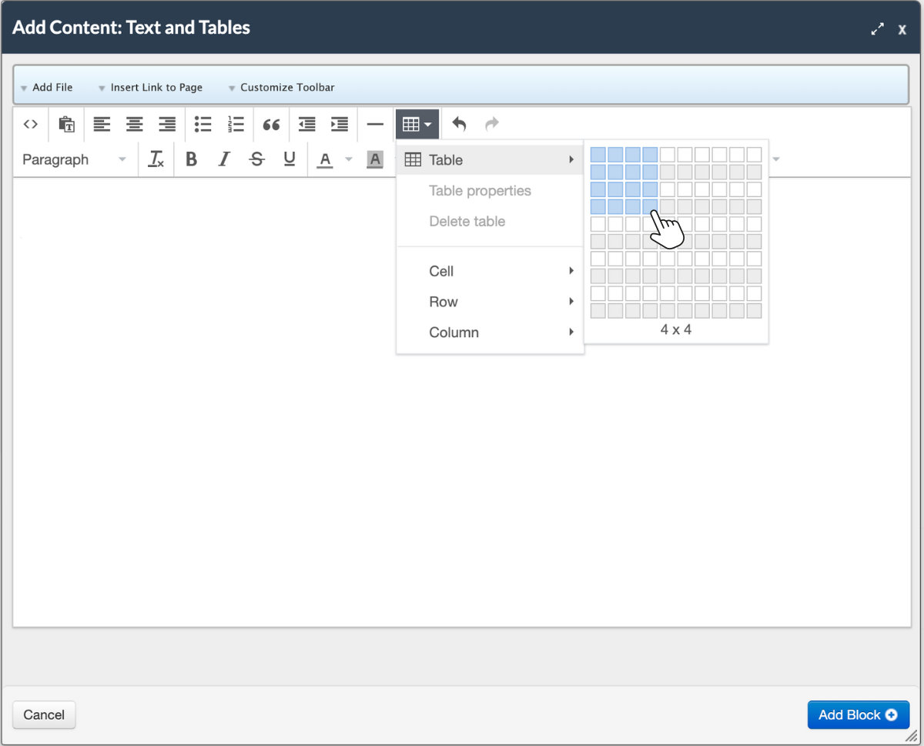Screen dimensions: 924x746
Task: Click the table toolbar button
Action: coord(417,124)
